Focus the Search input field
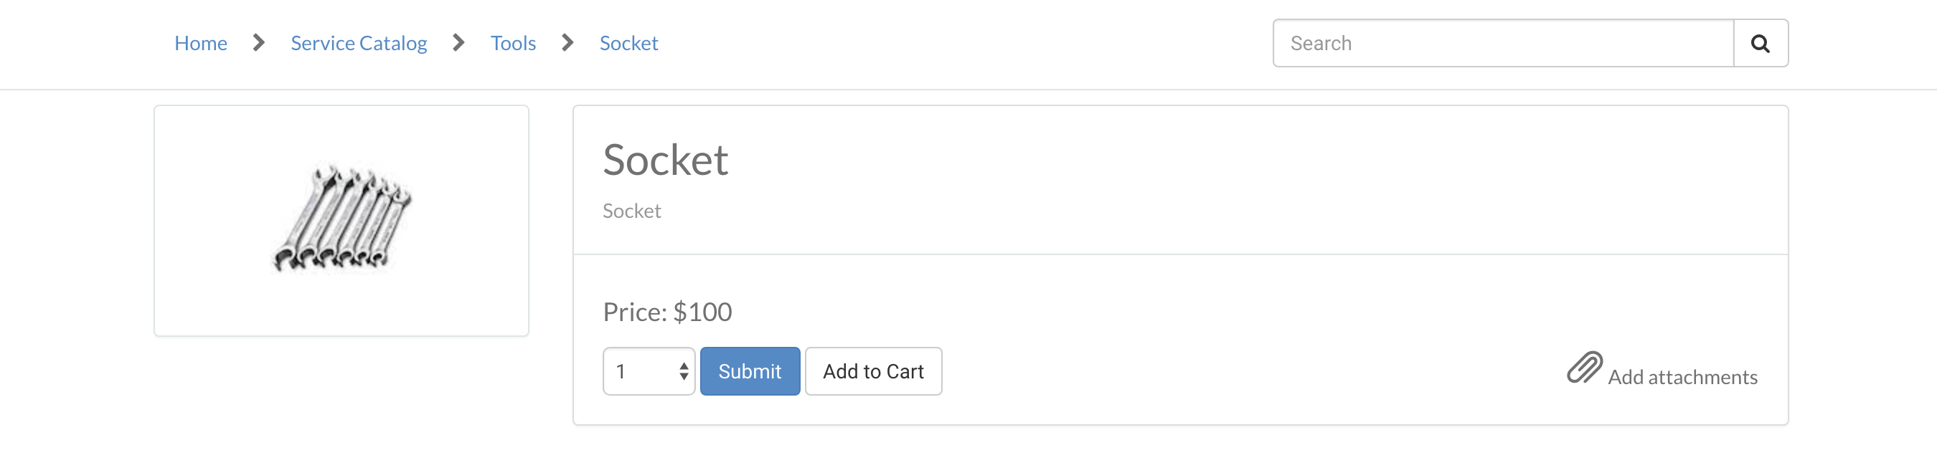The height and width of the screenshot is (473, 1937). point(1503,44)
